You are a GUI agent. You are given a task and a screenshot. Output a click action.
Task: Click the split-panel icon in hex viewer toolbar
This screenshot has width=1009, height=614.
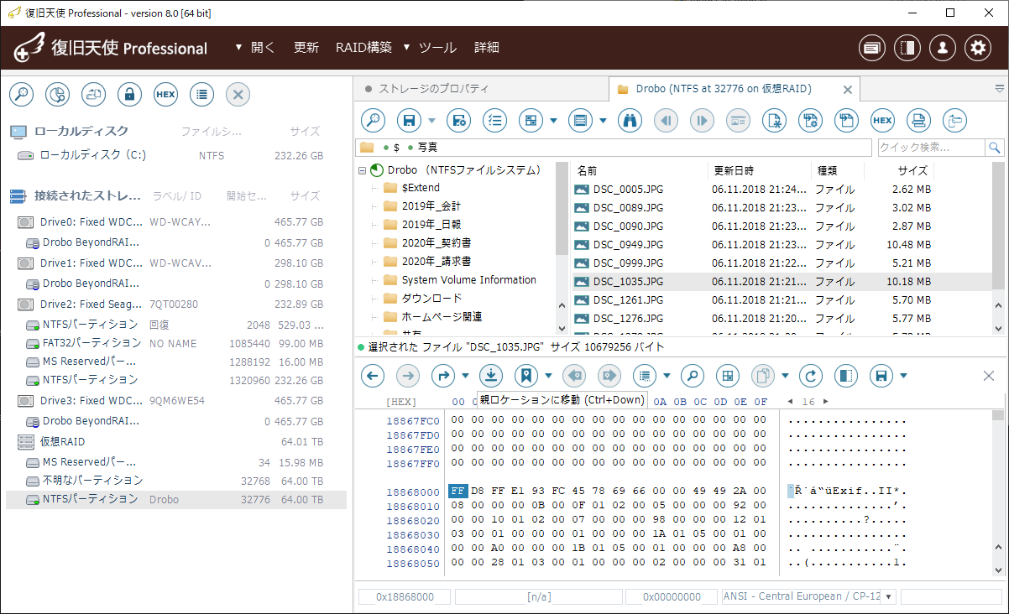point(846,375)
